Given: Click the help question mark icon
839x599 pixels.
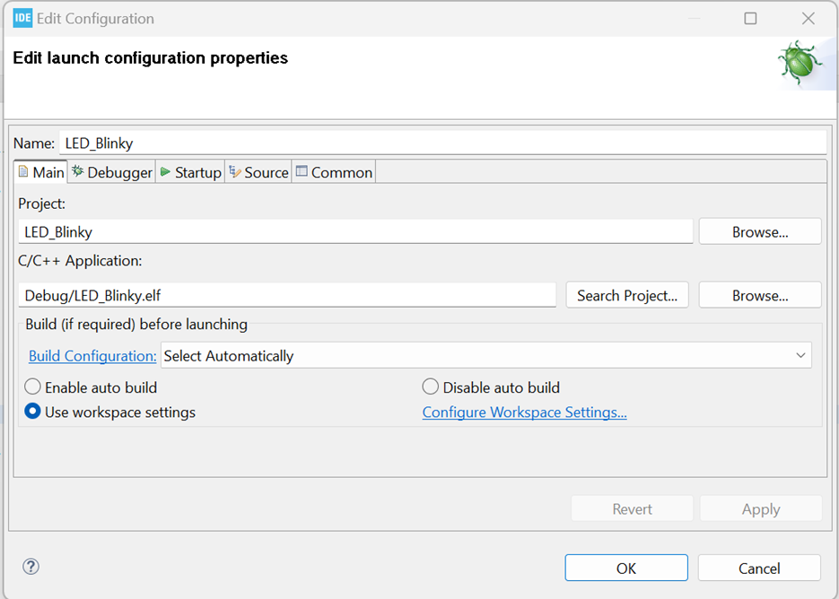Looking at the screenshot, I should 31,567.
